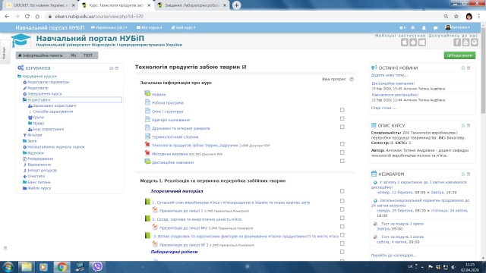
Task: Open the Windows mobile app icon
Action: (422, 42)
